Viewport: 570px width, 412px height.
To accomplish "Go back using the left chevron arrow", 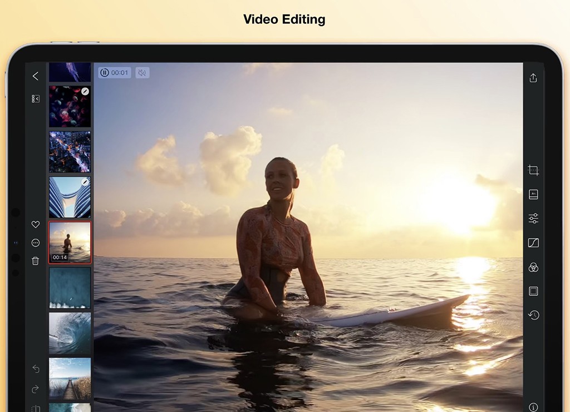I will pyautogui.click(x=35, y=76).
